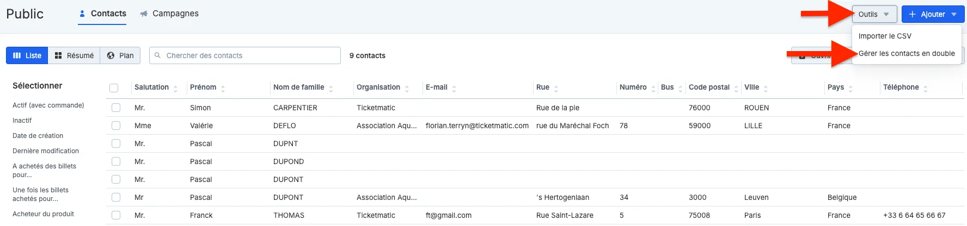Choose Importer le CSV menu entry
The width and height of the screenshot is (967, 226).
pyautogui.click(x=885, y=36)
